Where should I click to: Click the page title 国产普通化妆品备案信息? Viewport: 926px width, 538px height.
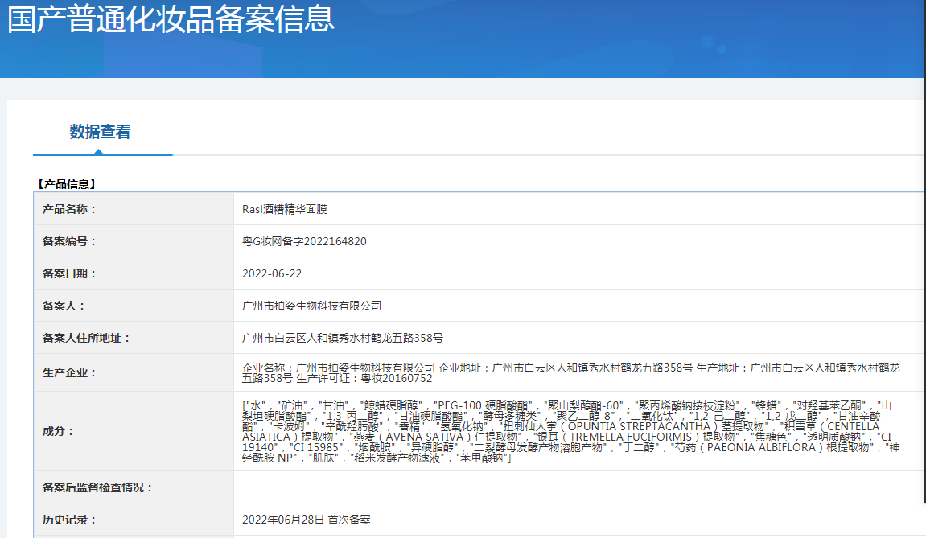pyautogui.click(x=171, y=19)
